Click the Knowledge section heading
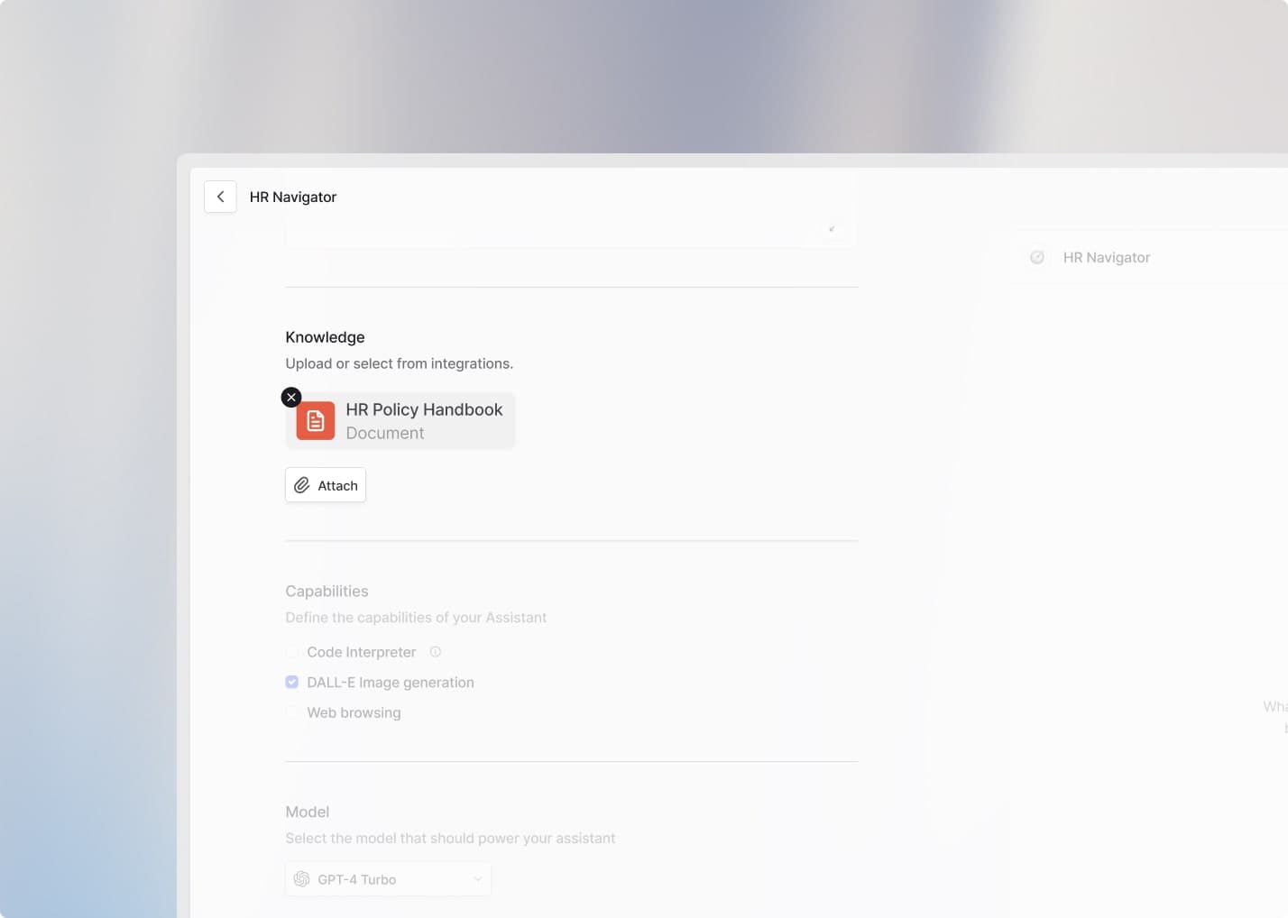This screenshot has width=1288, height=918. tap(325, 337)
